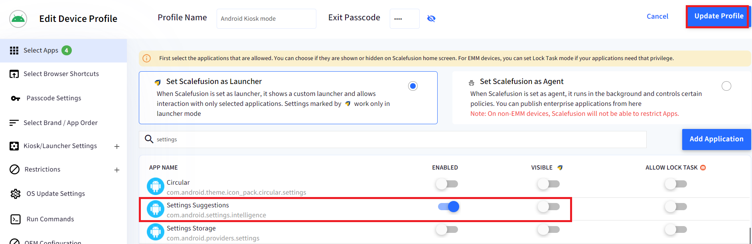Click the Update Profile button
The image size is (752, 244).
coord(718,16)
